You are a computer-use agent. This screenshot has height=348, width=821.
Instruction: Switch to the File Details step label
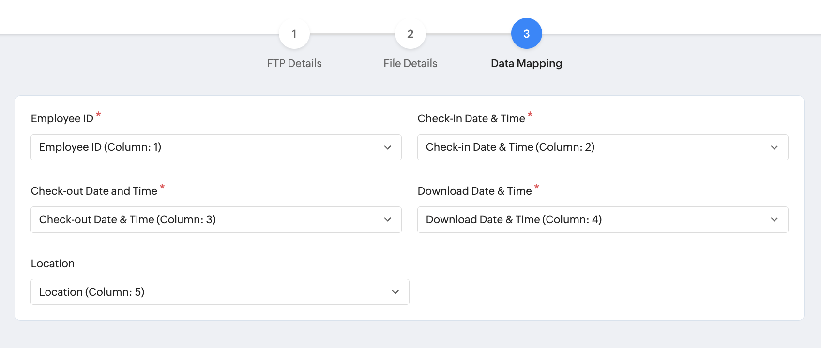click(x=410, y=63)
